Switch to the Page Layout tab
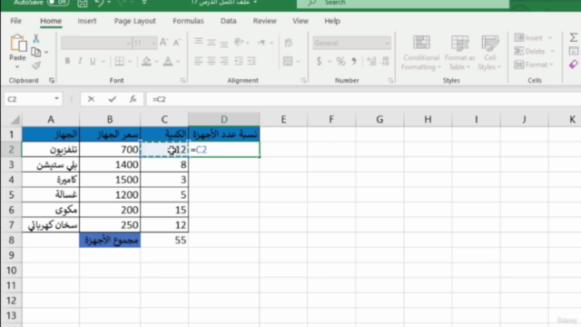The image size is (581, 327). pos(135,21)
